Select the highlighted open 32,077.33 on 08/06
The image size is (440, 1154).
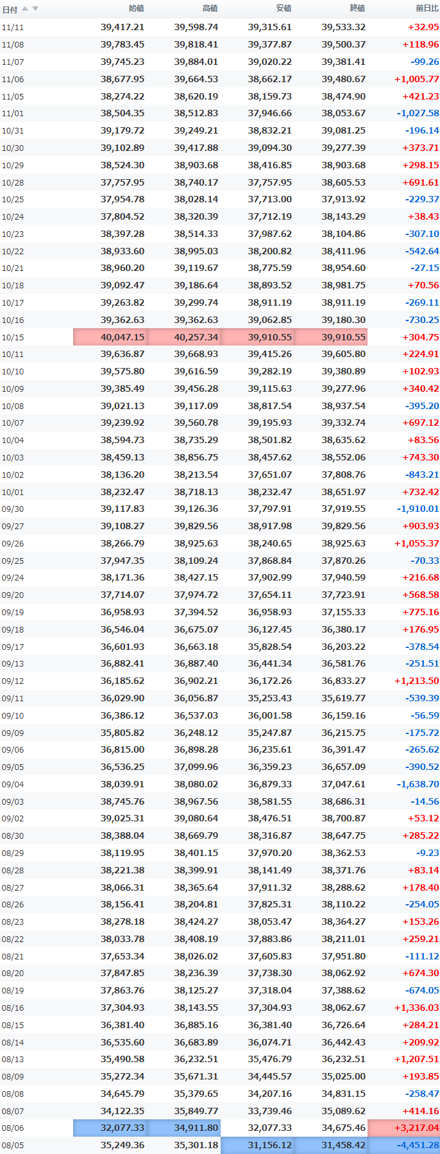110,1128
